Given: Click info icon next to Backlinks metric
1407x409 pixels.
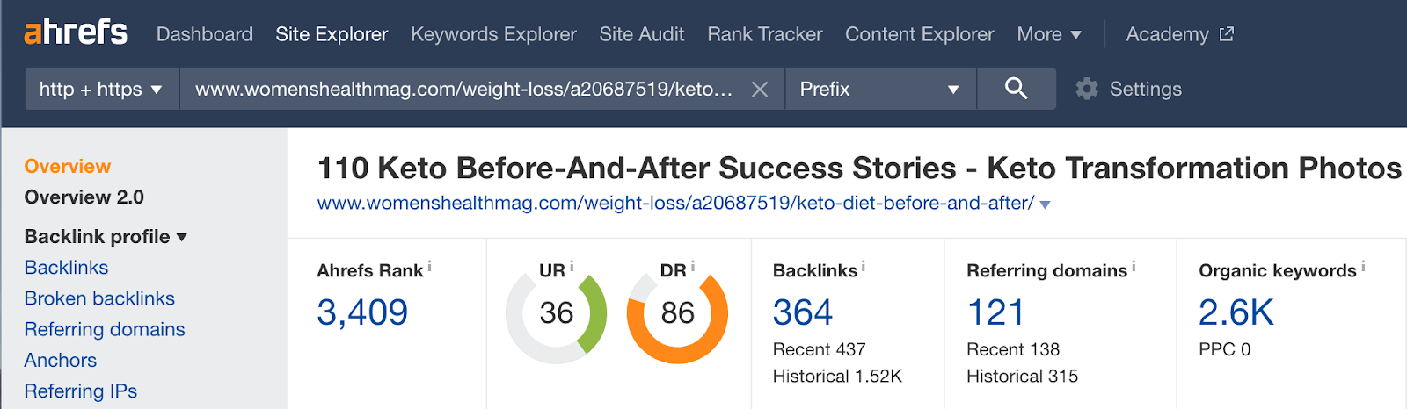Looking at the screenshot, I should pyautogui.click(x=863, y=267).
